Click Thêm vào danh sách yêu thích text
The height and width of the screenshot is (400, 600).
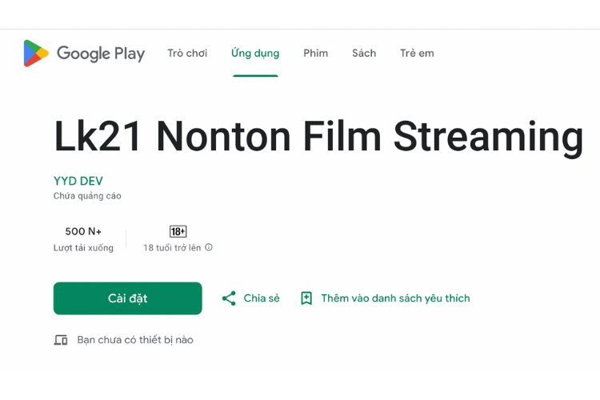[x=395, y=298]
